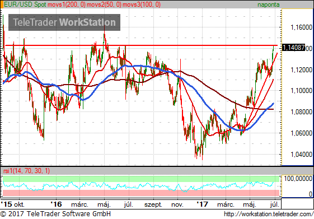The width and height of the screenshot is (314, 219).
Task: Click the nov. date label
Action: coord(177,204)
